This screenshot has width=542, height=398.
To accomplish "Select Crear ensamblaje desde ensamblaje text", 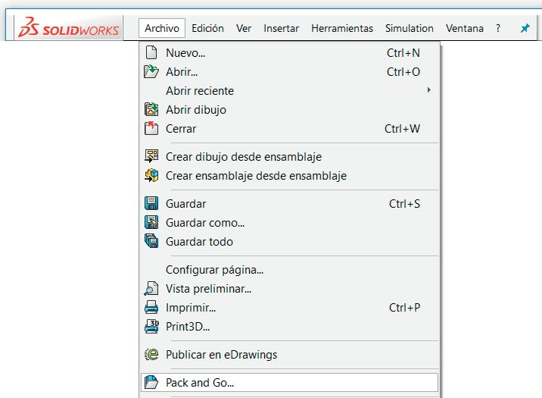I will 256,176.
